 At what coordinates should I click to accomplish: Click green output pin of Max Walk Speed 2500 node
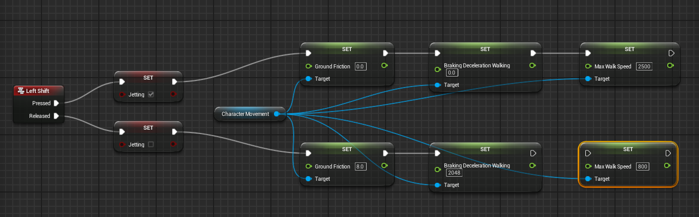670,66
